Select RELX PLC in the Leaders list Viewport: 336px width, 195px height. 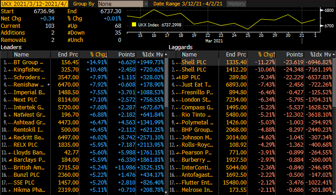pyautogui.click(x=82, y=145)
